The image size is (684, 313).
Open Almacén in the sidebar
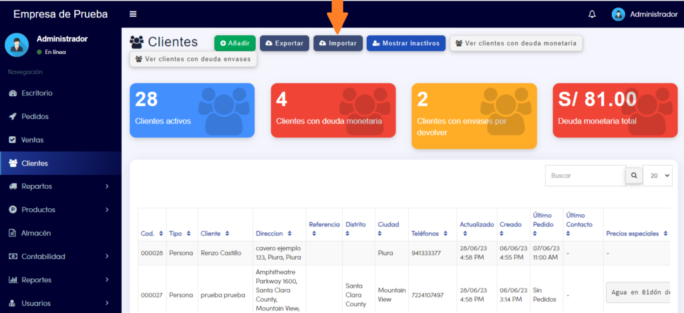click(61, 233)
